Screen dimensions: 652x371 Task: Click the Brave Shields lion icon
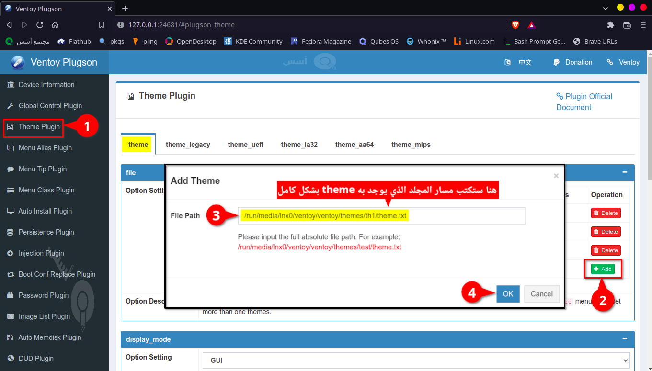515,25
